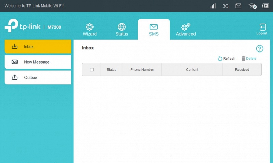Select the SMS tab
This screenshot has height=163, width=273.
pos(154,29)
